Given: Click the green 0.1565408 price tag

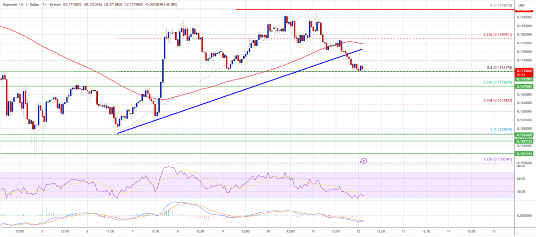Looking at the screenshot, I should tap(525, 135).
